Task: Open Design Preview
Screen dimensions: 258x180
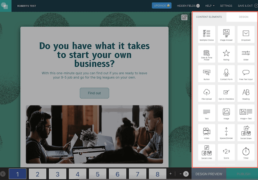Action: (209, 174)
